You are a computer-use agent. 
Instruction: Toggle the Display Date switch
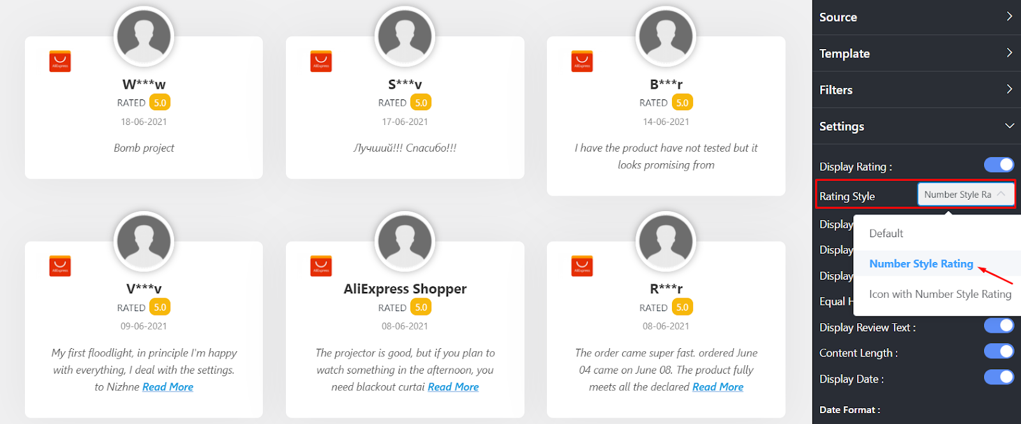[x=999, y=377]
